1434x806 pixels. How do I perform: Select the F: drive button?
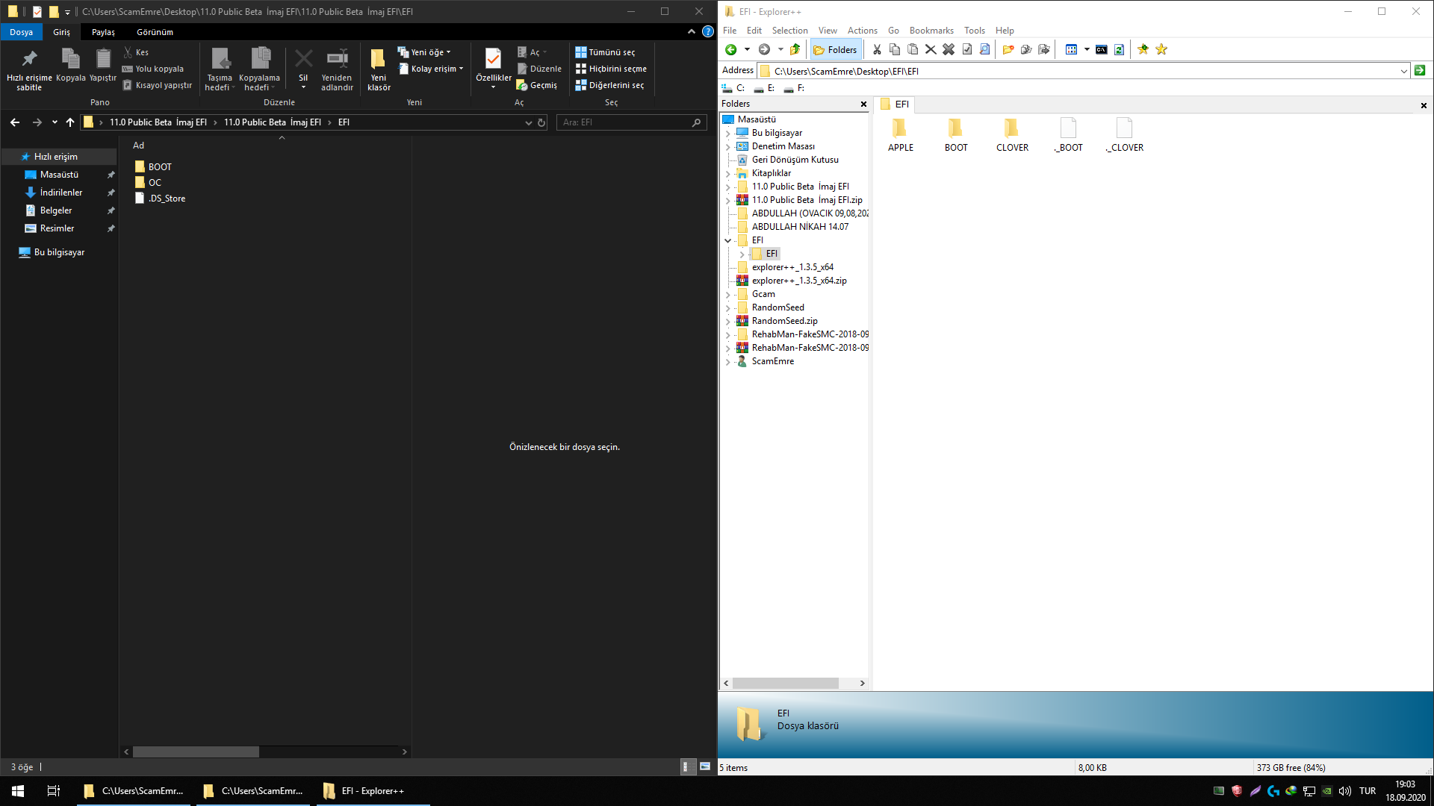tap(795, 88)
